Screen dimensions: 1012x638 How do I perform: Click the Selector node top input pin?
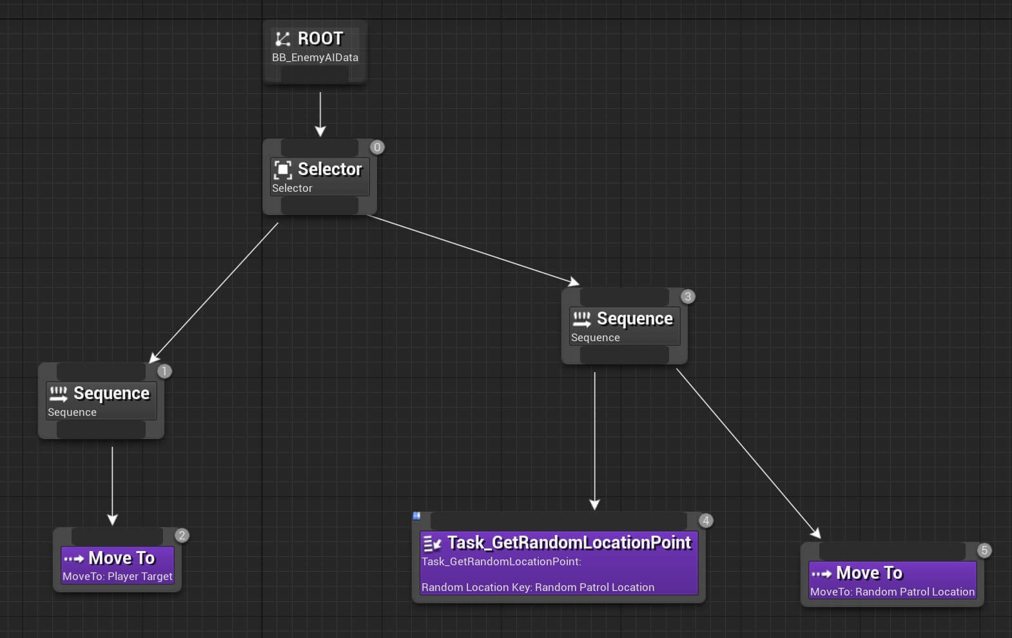tap(320, 147)
